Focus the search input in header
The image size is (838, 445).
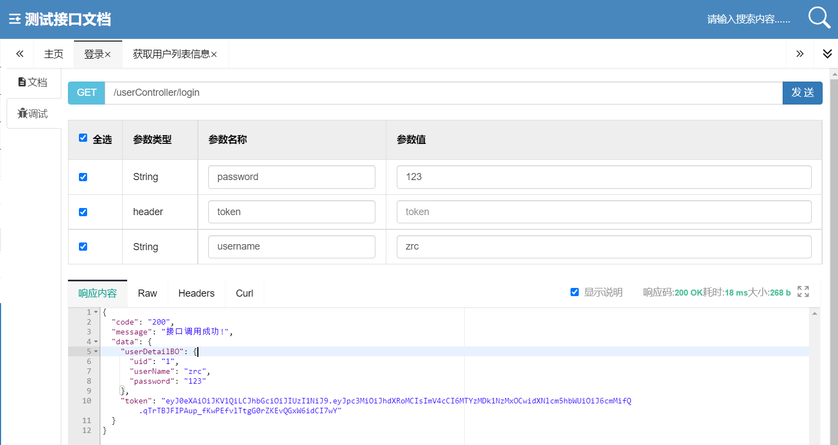749,19
